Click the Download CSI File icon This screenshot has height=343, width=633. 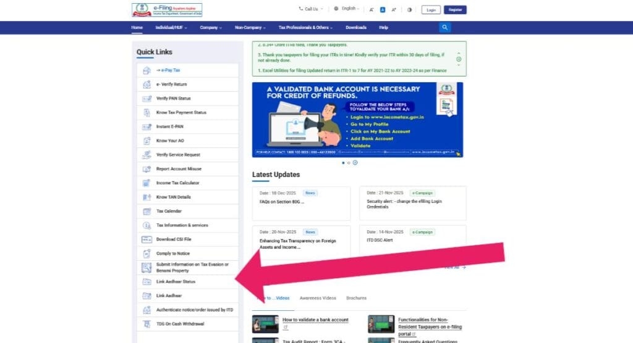coord(147,239)
